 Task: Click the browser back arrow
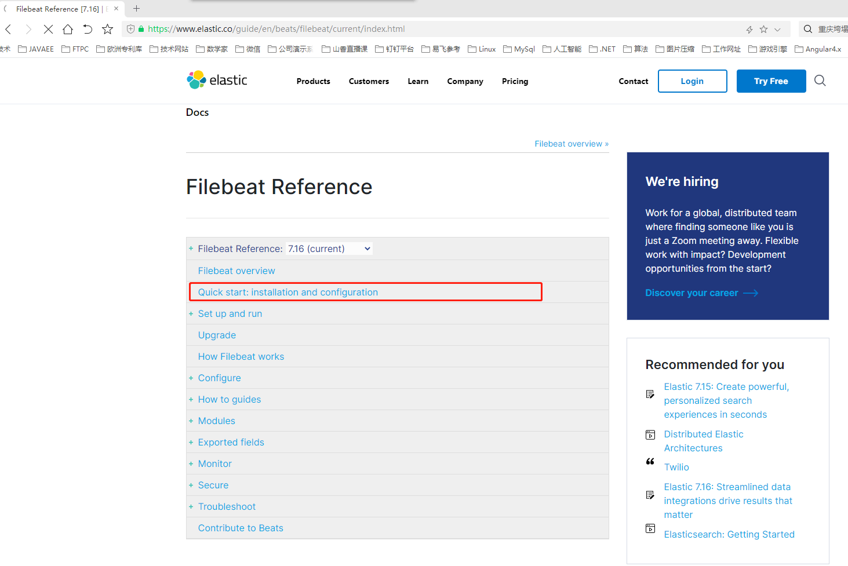(8, 29)
